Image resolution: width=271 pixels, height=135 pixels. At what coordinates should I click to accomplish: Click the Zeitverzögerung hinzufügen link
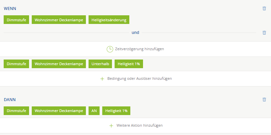(x=139, y=49)
